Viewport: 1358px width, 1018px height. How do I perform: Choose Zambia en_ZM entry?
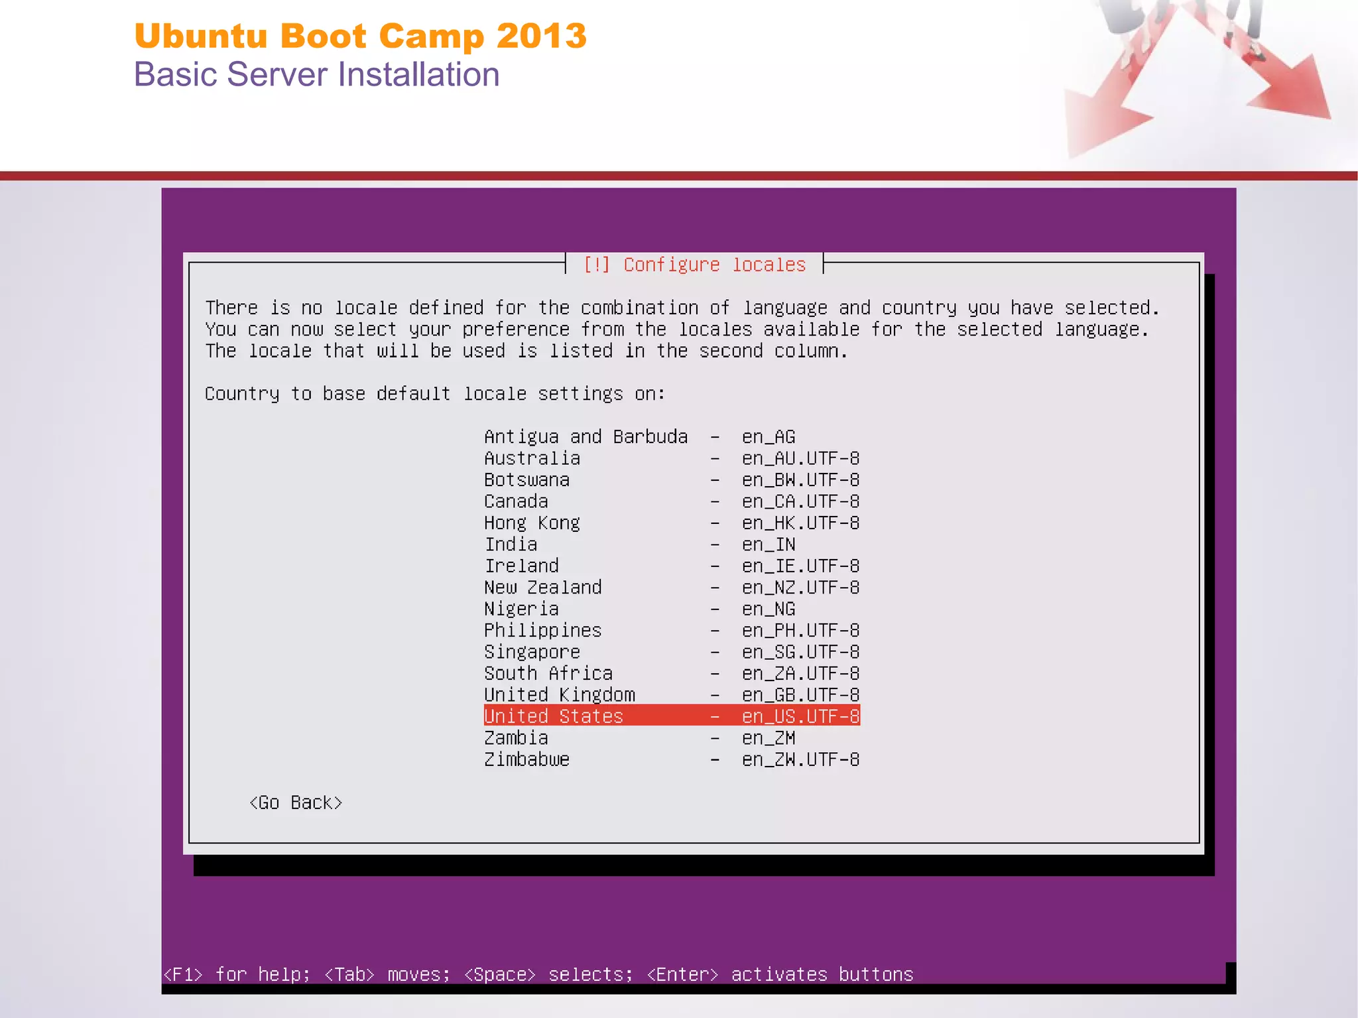(x=672, y=737)
